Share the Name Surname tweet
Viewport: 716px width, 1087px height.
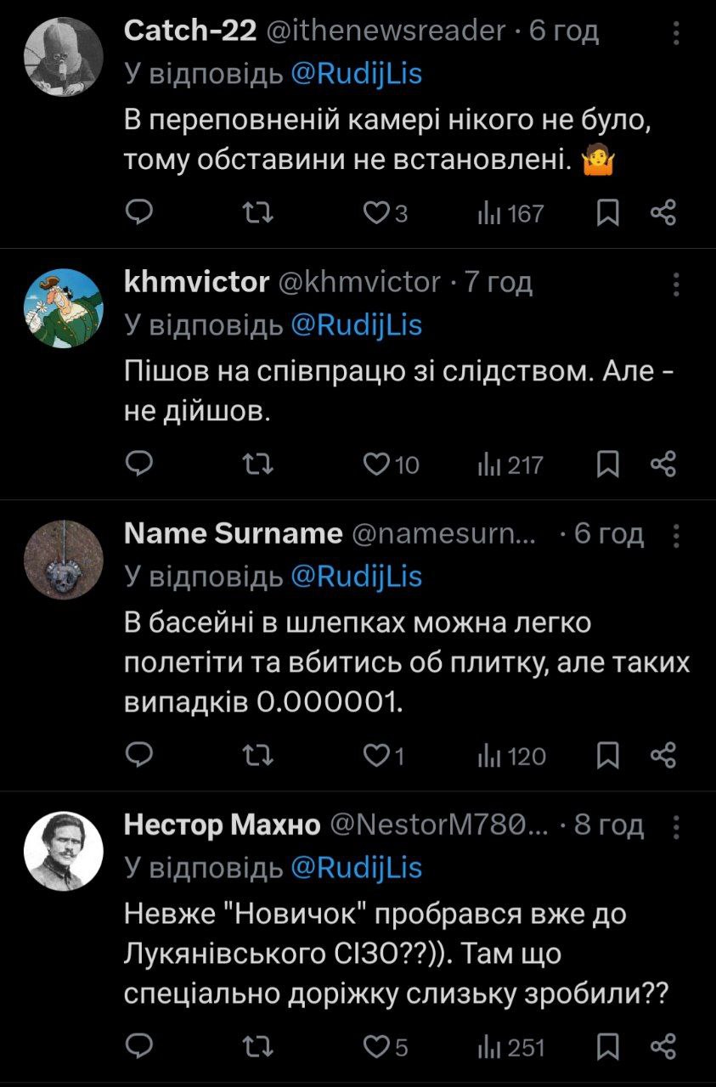click(x=662, y=756)
